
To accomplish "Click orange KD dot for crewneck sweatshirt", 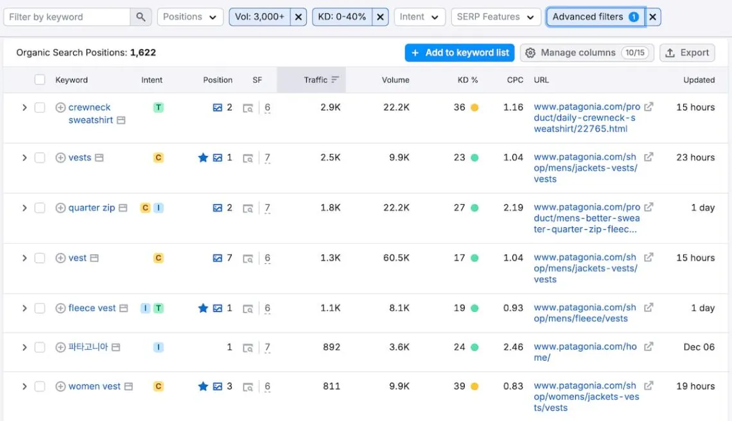I will [x=475, y=108].
